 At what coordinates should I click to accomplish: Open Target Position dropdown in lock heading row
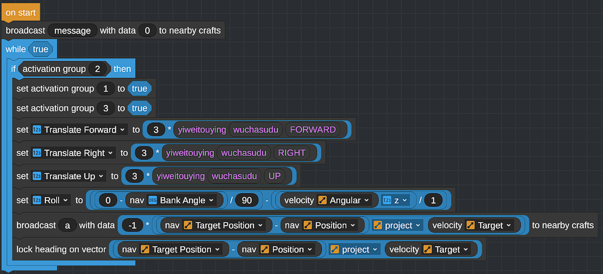click(181, 249)
